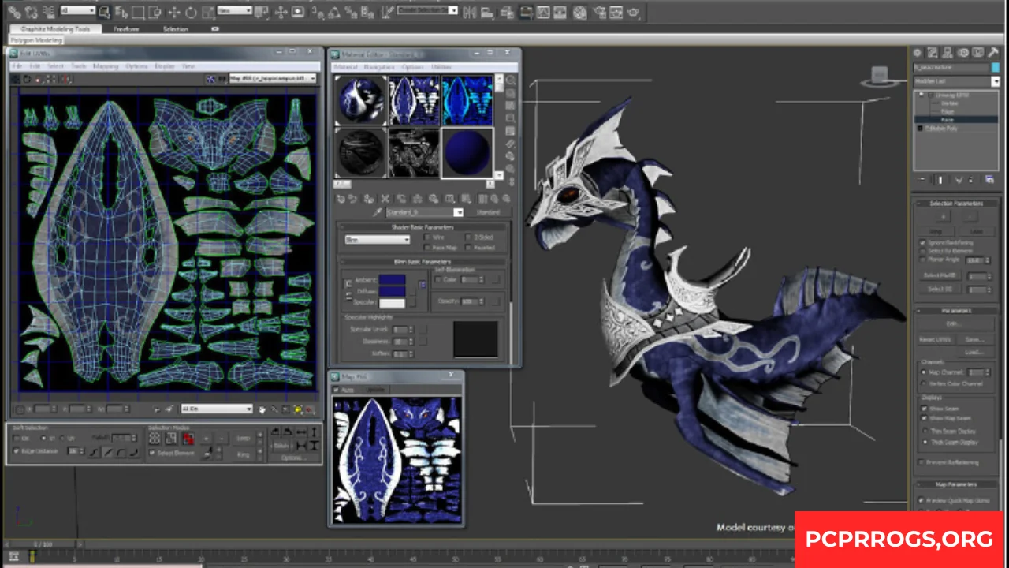Screen dimensions: 1009x568
Task: Open the named selection sets dropdown
Action: [428, 11]
